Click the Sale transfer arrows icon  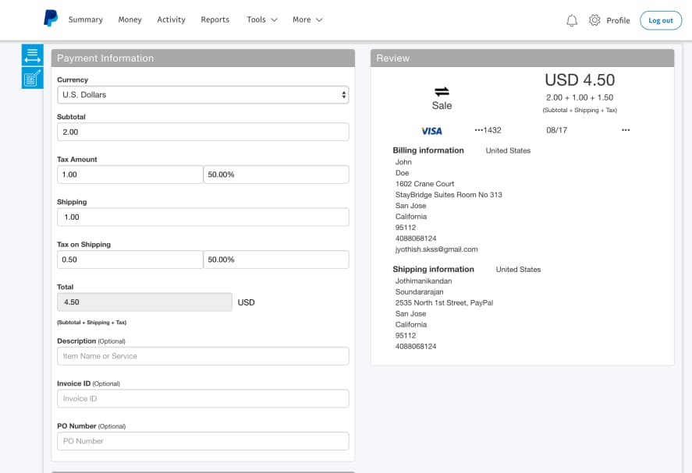pos(442,91)
